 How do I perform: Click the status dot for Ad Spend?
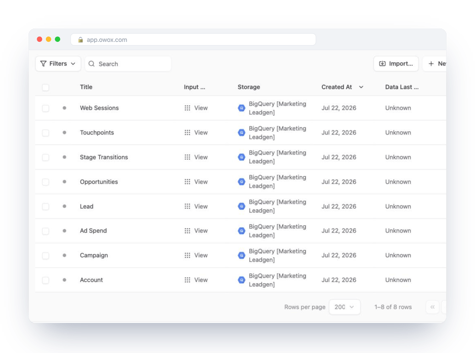(x=64, y=231)
